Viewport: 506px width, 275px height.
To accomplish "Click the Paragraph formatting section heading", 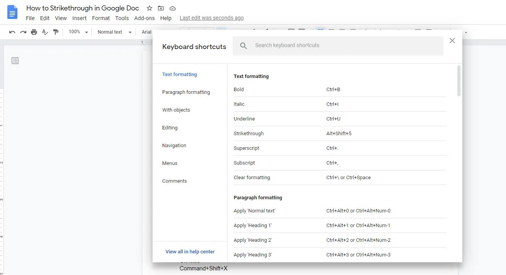I will (258, 198).
